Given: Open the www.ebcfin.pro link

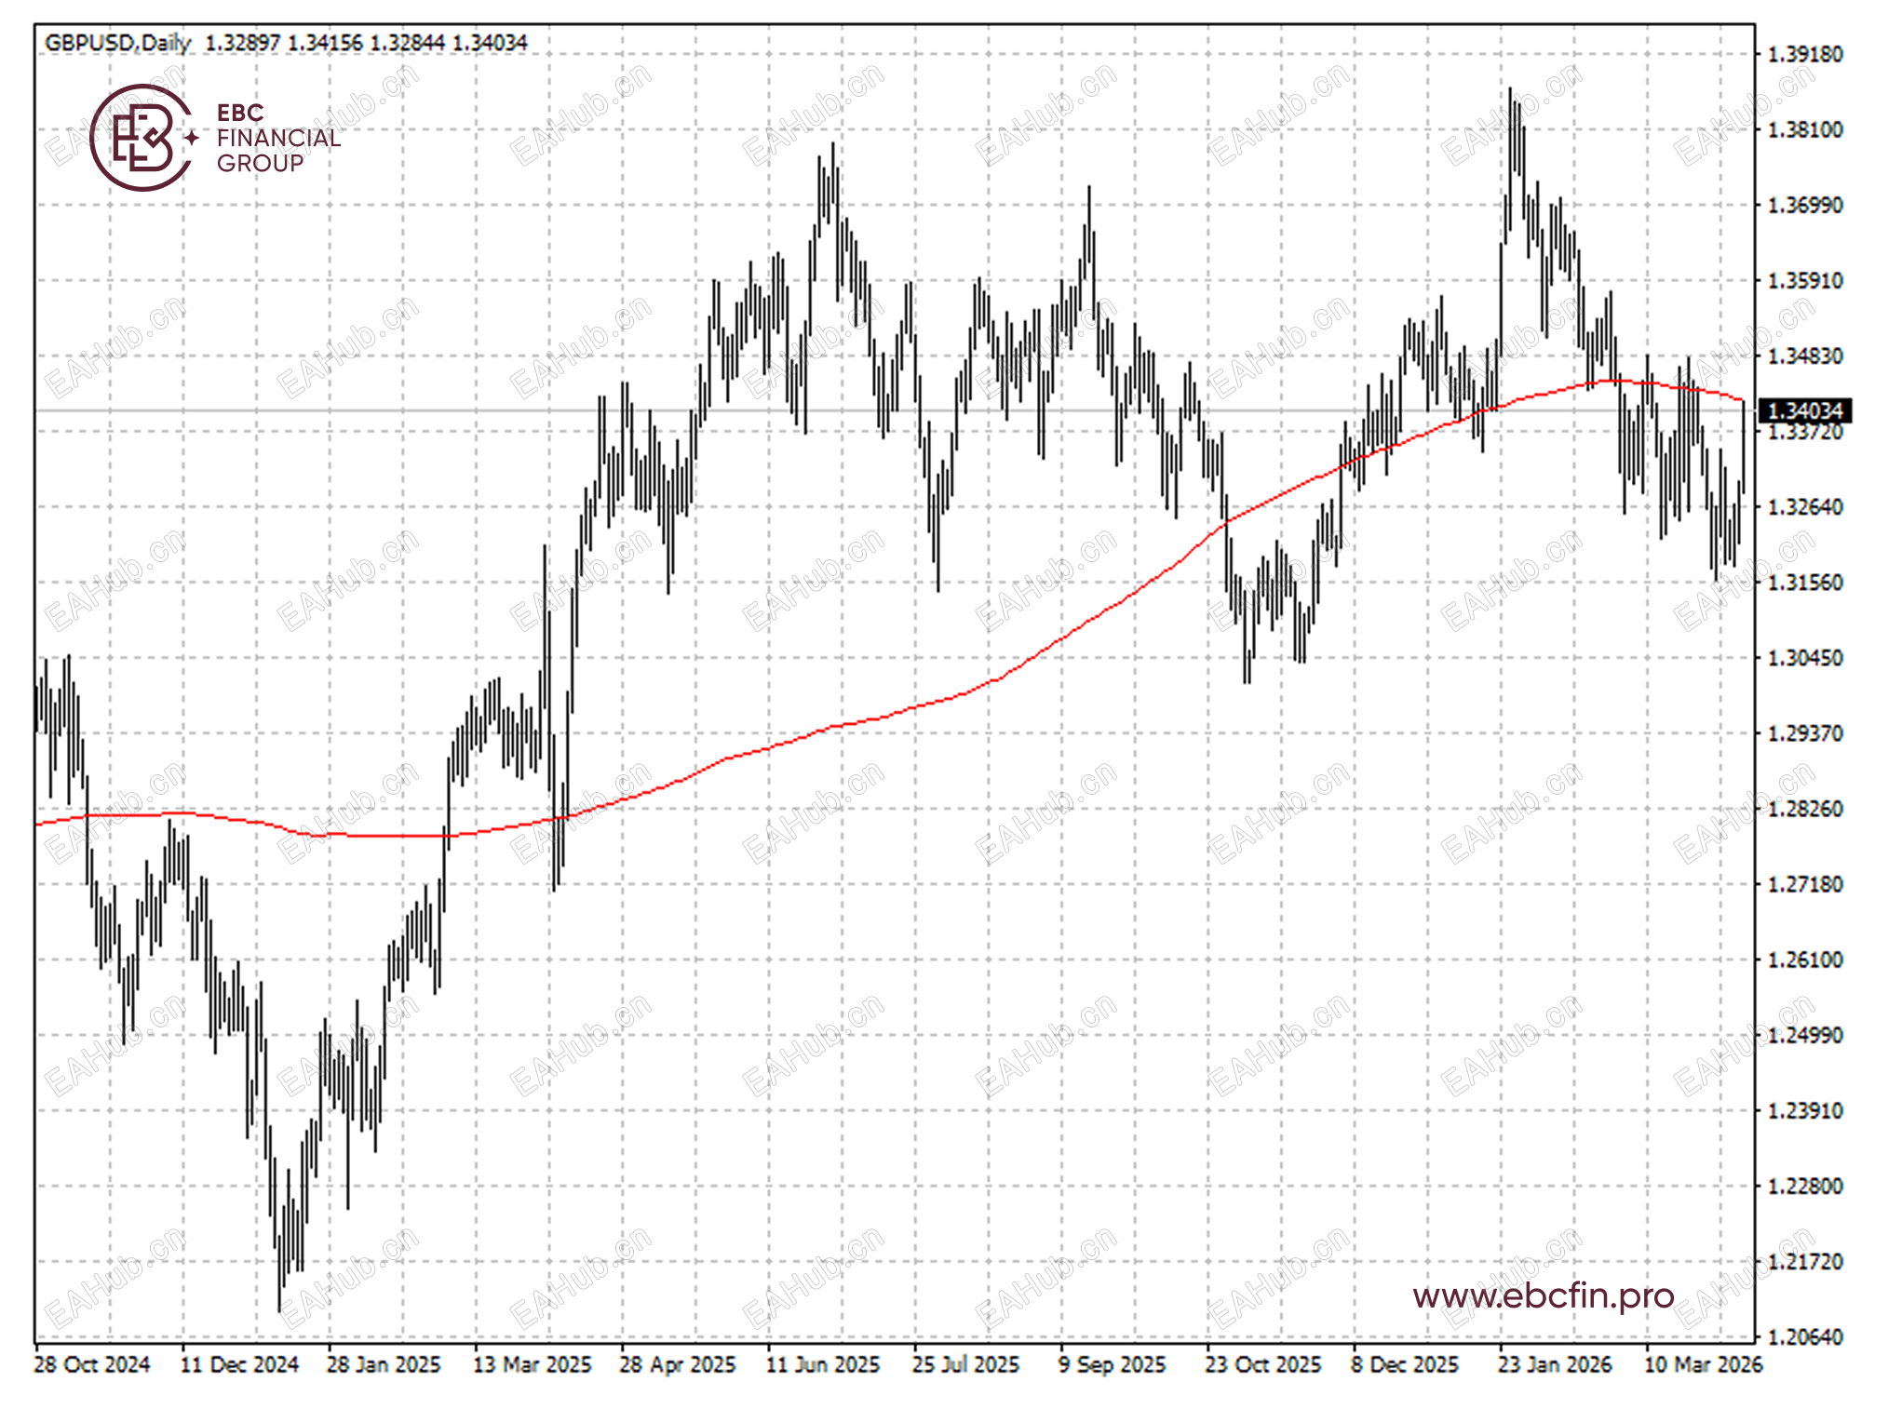Looking at the screenshot, I should [1543, 1295].
